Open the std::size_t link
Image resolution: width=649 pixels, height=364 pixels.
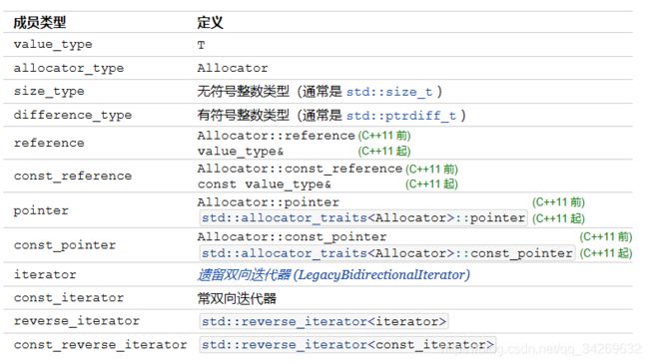pos(389,92)
